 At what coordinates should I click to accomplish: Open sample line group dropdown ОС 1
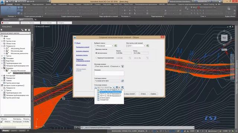coord(136,46)
